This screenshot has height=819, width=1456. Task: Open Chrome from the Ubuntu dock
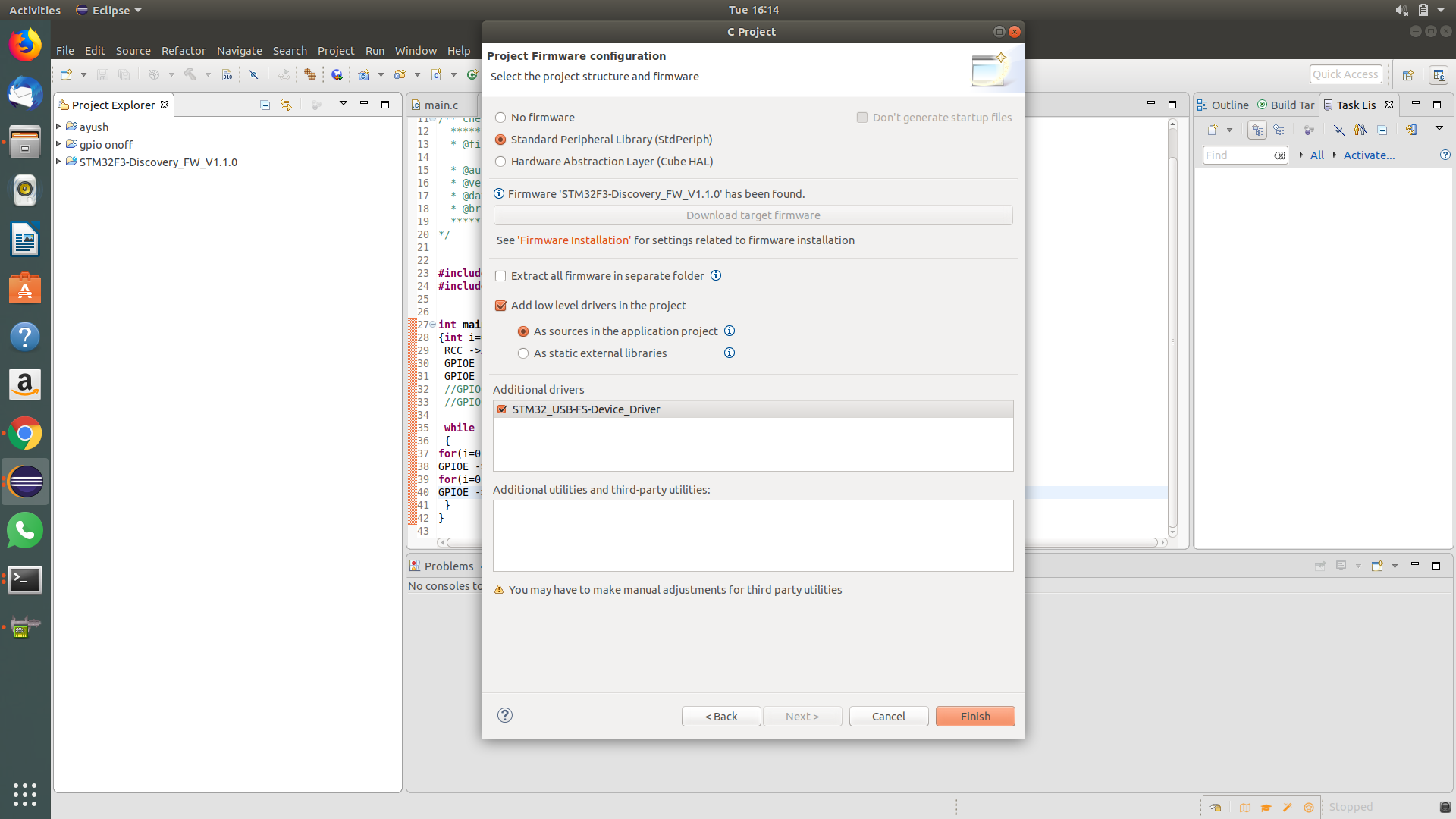tap(25, 434)
